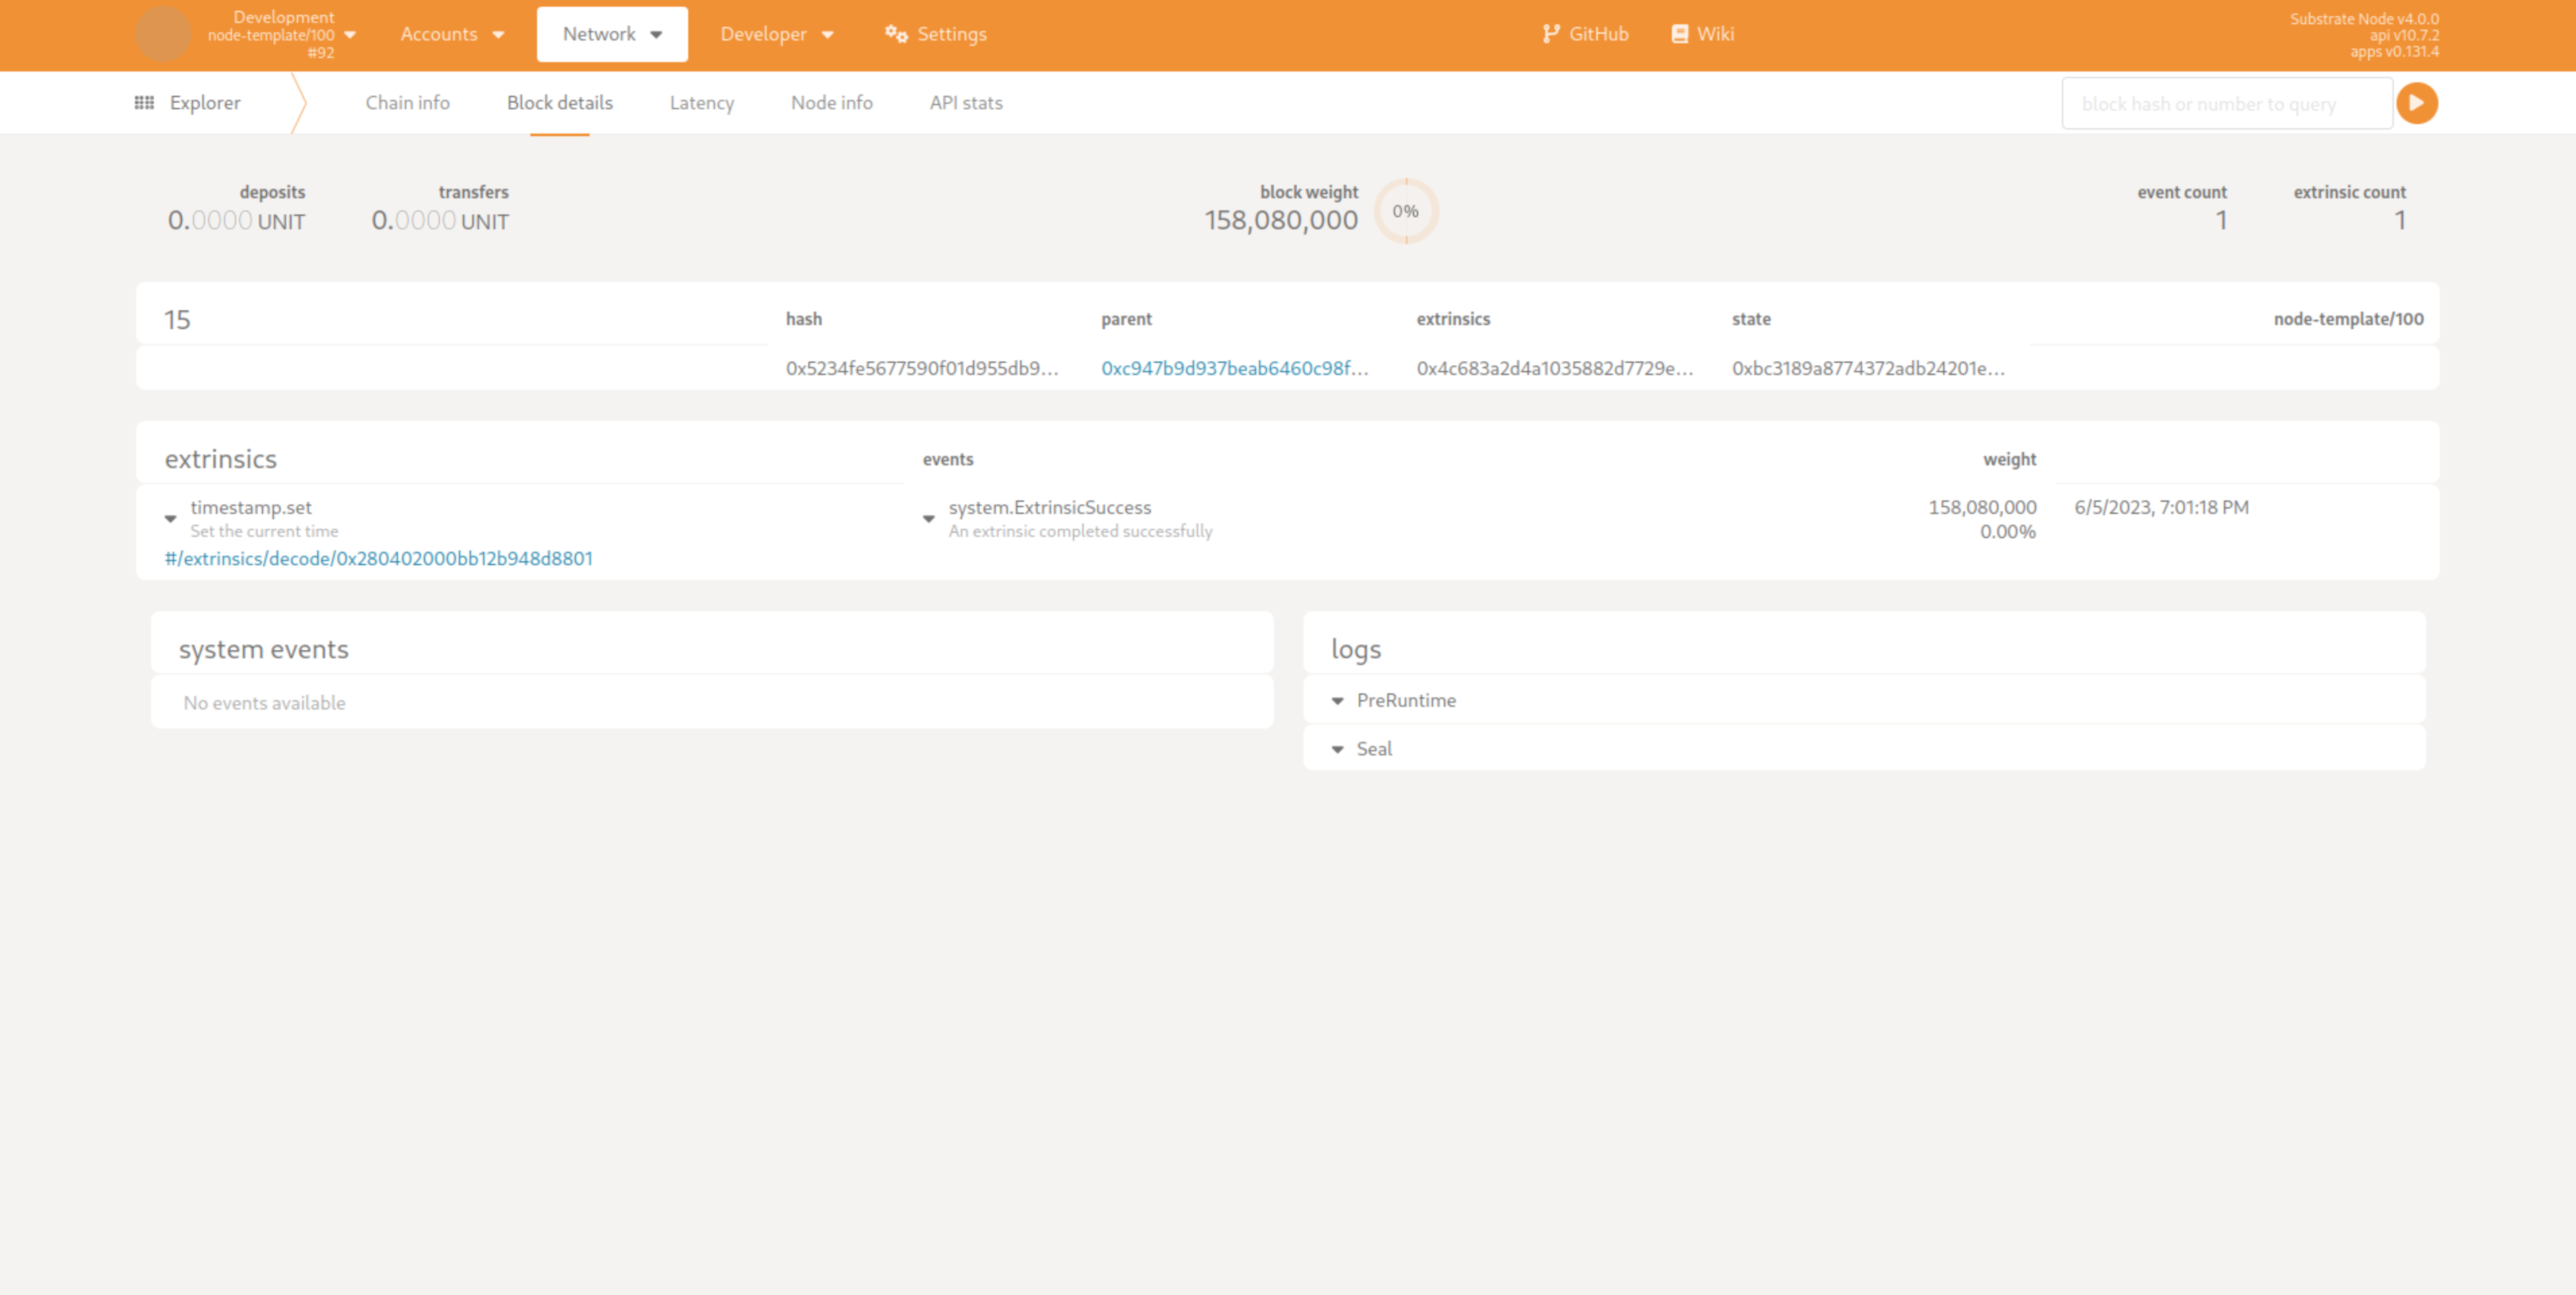Open the Latency tab
Image resolution: width=2576 pixels, height=1295 pixels.
pos(701,103)
